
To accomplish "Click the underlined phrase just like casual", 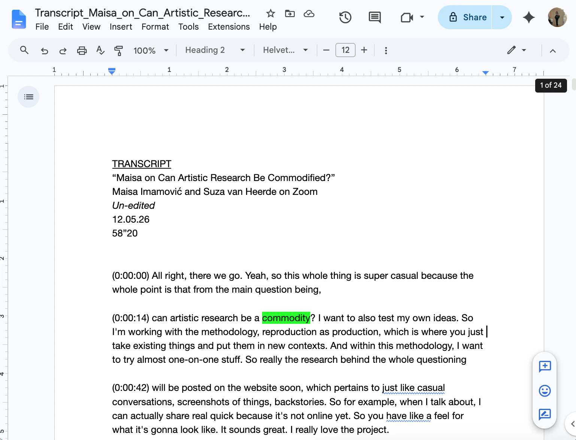I will tap(413, 388).
